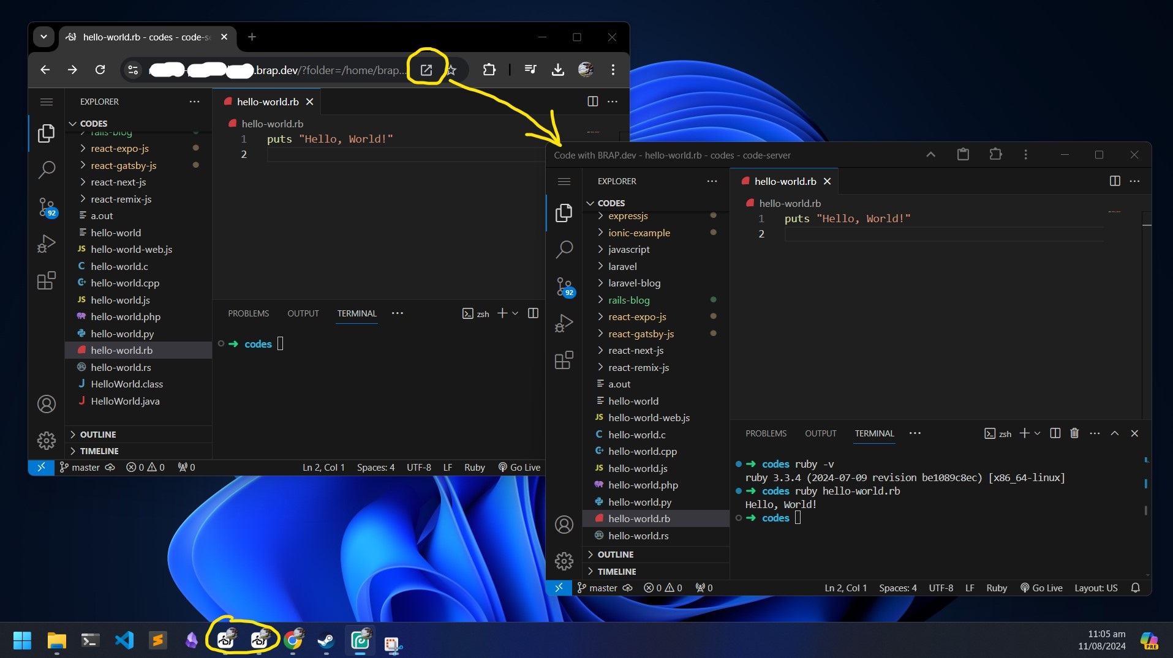Toggle the left window's hamburger menu

[47, 102]
